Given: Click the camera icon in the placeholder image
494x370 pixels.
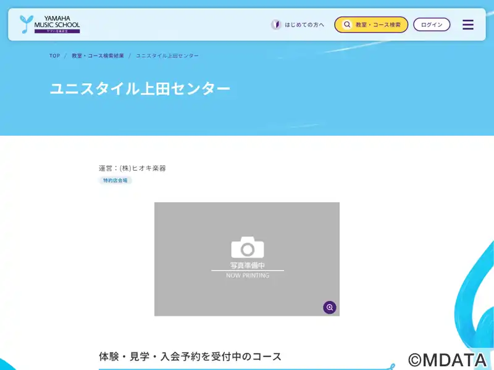Looking at the screenshot, I should pyautogui.click(x=247, y=247).
